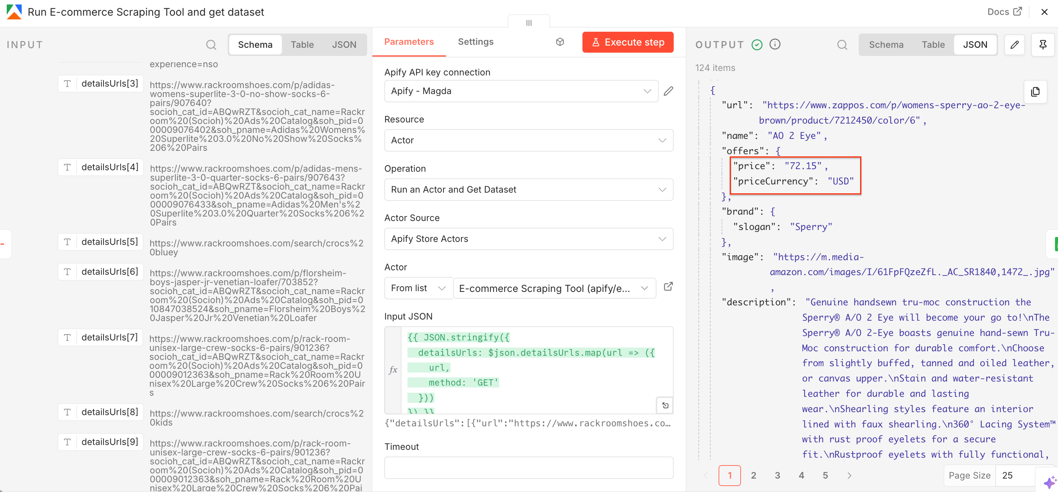The height and width of the screenshot is (492, 1058).
Task: Open the Operation dropdown
Action: tap(528, 189)
